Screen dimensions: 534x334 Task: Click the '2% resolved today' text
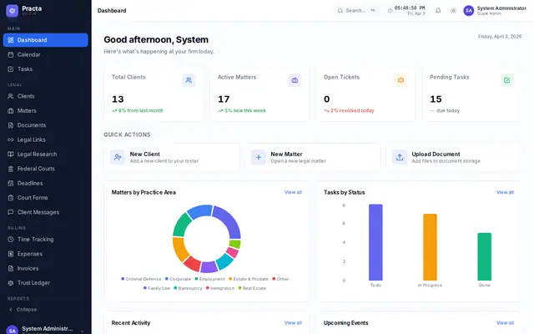[x=352, y=110]
